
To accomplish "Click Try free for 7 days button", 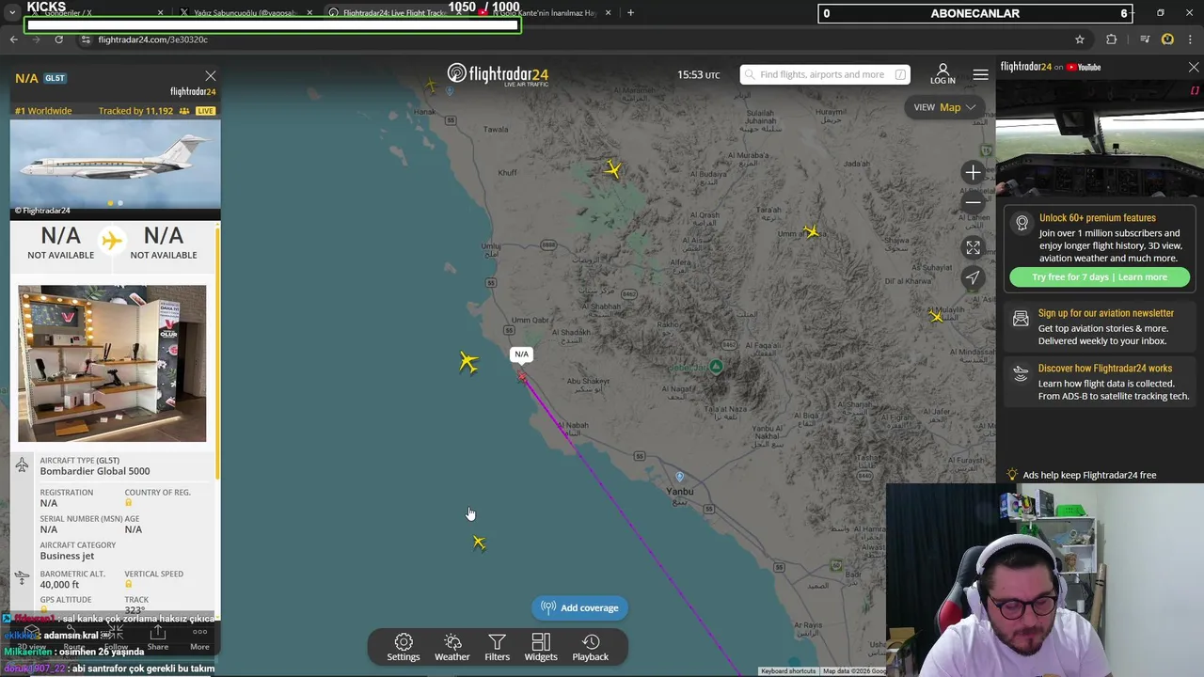I will coord(1100,277).
